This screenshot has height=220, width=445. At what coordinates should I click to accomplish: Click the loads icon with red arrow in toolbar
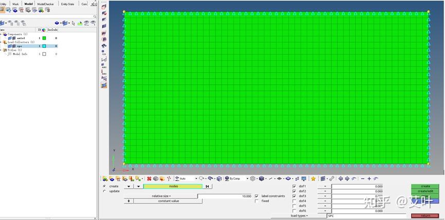(131, 178)
